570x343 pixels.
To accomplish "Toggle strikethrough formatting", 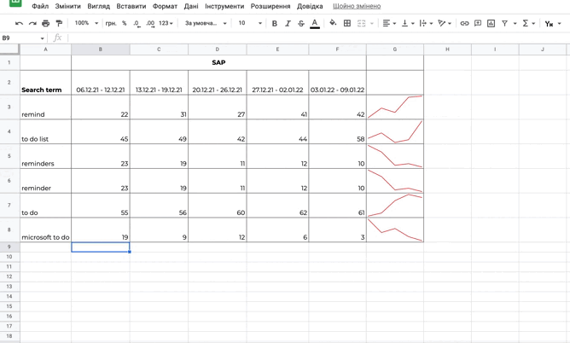I will 301,23.
